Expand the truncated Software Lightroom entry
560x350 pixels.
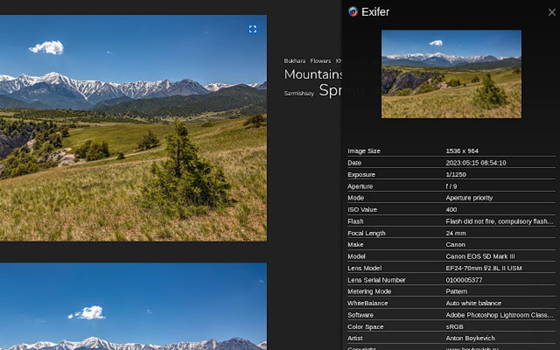[x=499, y=314]
